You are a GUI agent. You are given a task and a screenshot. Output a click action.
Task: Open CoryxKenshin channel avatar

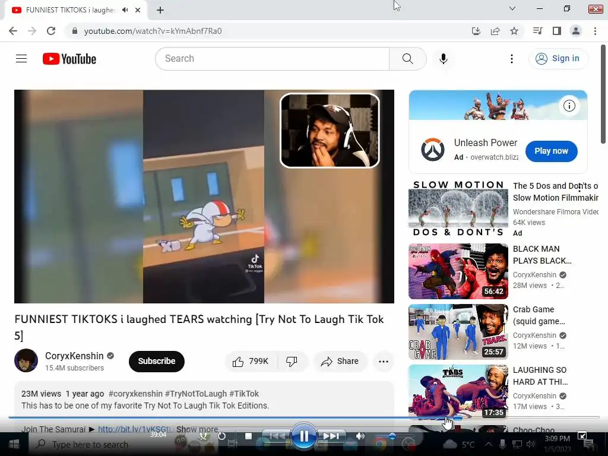(x=26, y=360)
